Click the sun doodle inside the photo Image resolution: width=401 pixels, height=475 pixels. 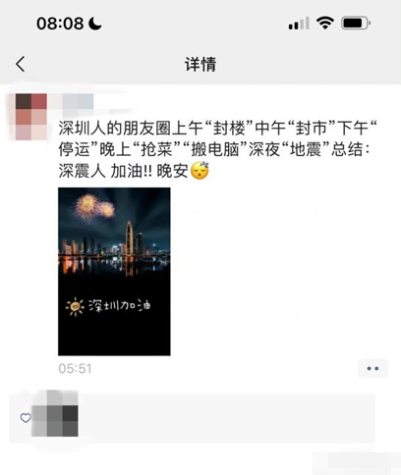75,306
